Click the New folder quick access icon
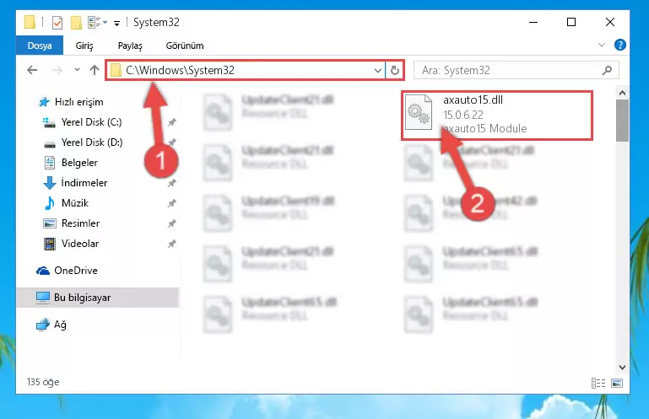The height and width of the screenshot is (419, 649). (x=76, y=22)
